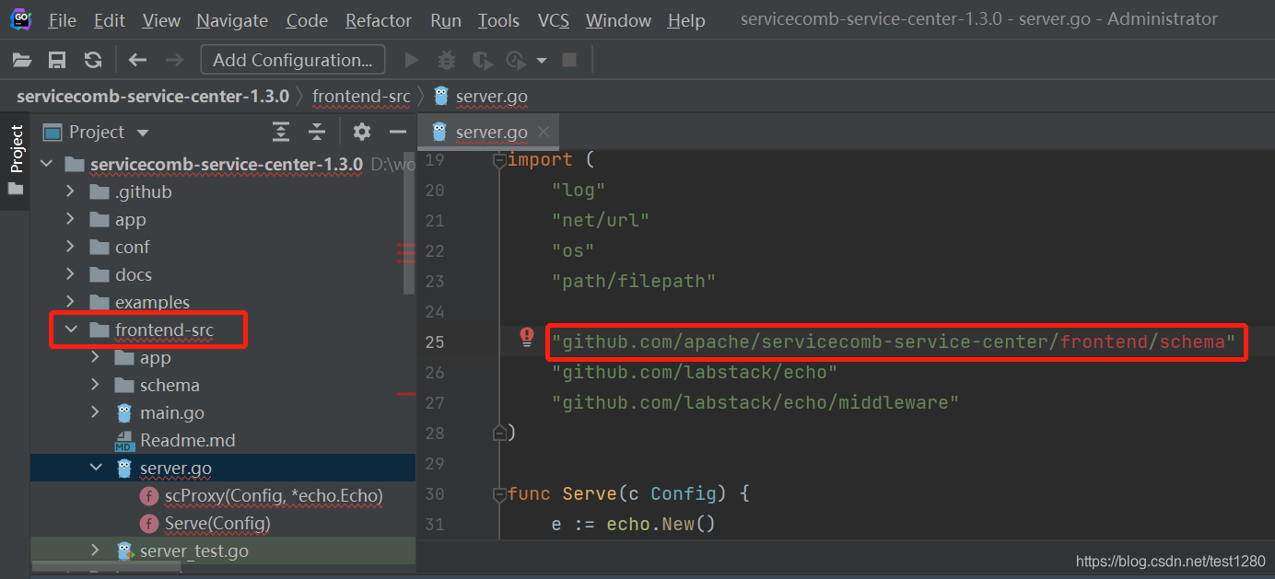This screenshot has width=1275, height=579.
Task: Click line number 30 in the gutter
Action: (434, 494)
